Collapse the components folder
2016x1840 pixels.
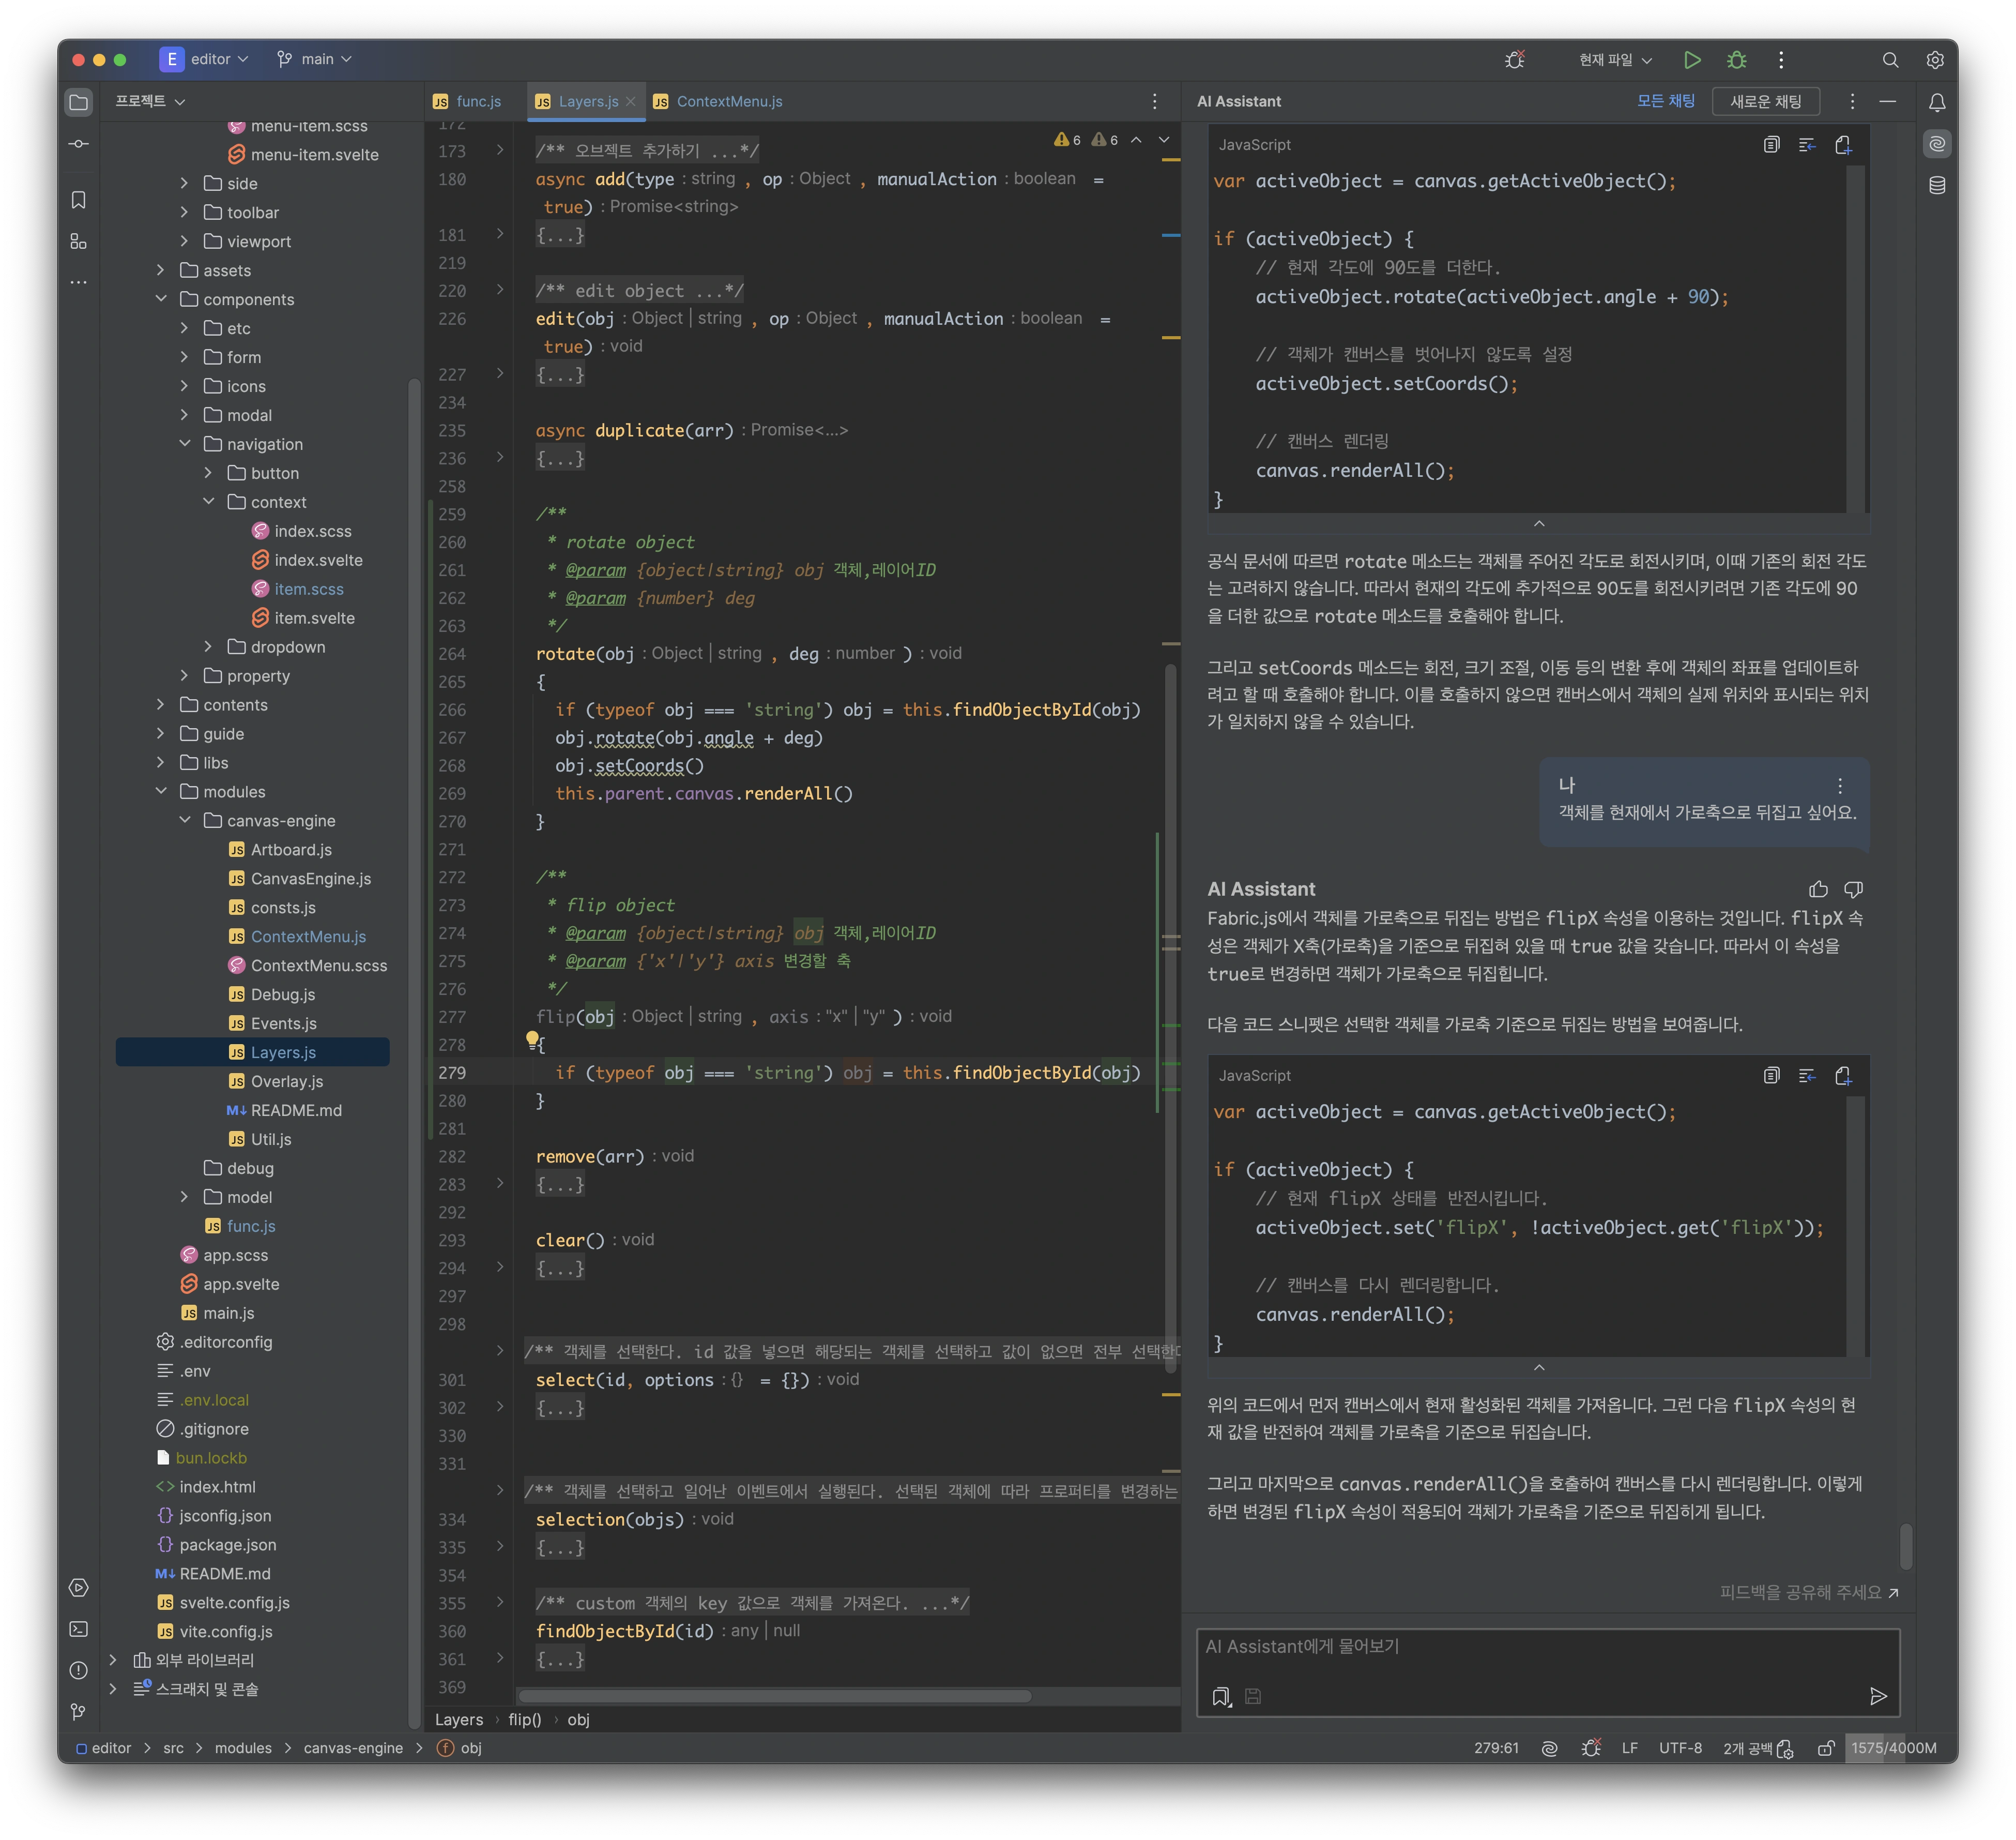tap(161, 298)
